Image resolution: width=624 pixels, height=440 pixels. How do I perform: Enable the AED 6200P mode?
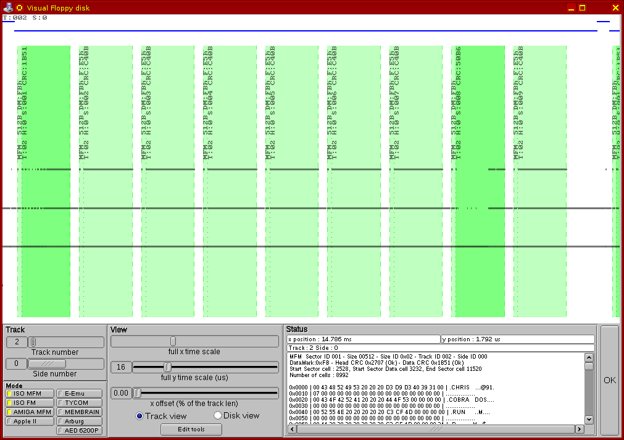80,430
